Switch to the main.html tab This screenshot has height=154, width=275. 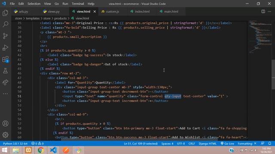[x=171, y=12]
